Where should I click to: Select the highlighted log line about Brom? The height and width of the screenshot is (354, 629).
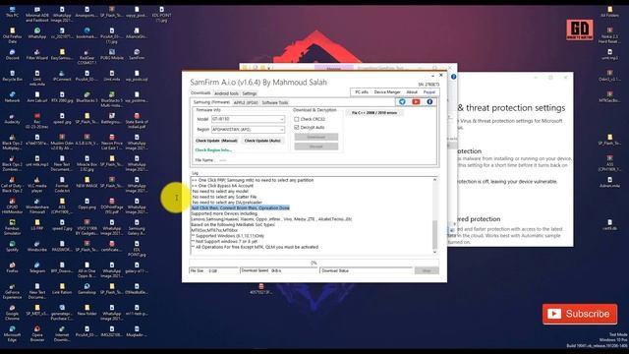pyautogui.click(x=240, y=207)
